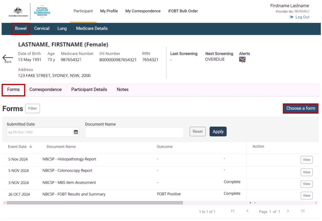Click the '3 NOV 2024' event date
The width and height of the screenshot is (322, 221).
[18, 183]
